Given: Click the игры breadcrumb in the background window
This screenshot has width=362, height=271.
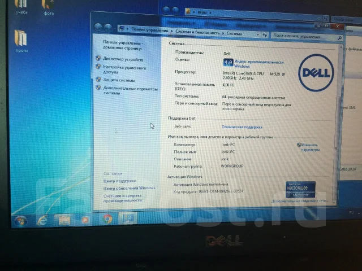Looking at the screenshot, I should (202, 12).
